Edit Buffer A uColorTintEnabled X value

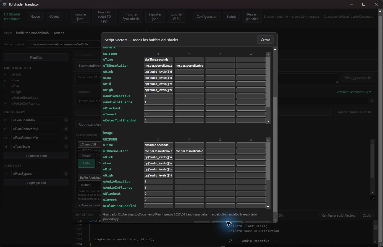[x=158, y=120]
